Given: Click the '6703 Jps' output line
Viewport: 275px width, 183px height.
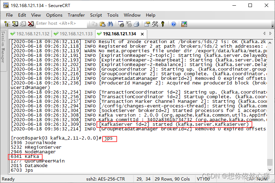Looking at the screenshot, I should pyautogui.click(x=22, y=170).
